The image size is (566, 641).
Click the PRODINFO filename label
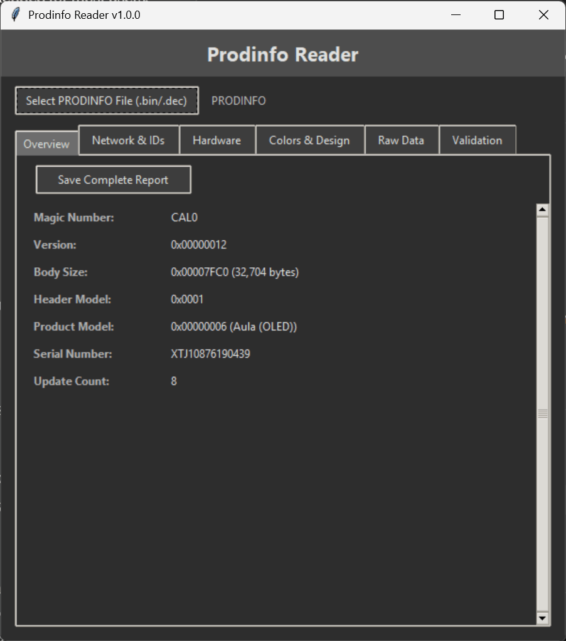(x=238, y=100)
